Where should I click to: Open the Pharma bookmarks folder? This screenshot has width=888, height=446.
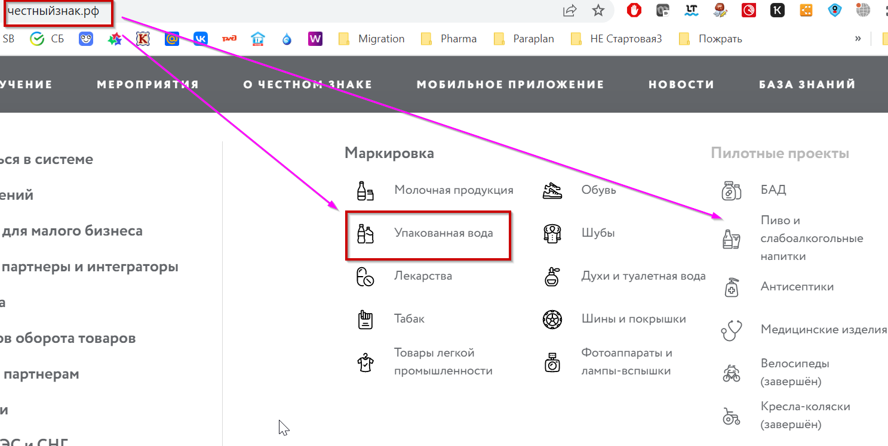pos(448,39)
